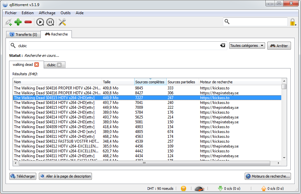Click the Arrêter button

click(x=279, y=46)
